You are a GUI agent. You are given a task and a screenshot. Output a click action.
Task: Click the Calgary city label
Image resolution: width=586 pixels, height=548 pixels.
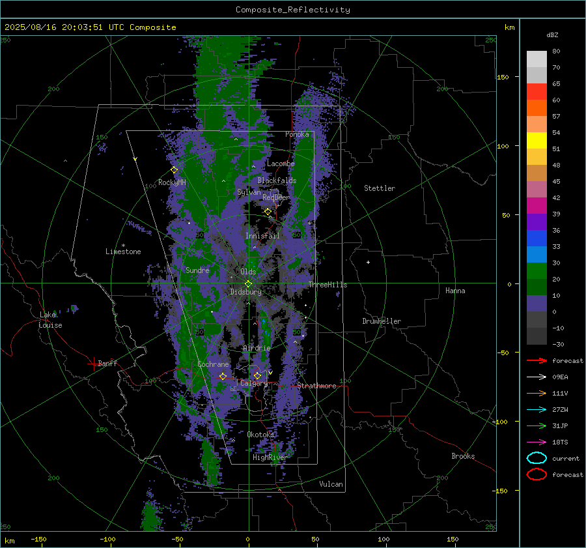(254, 383)
